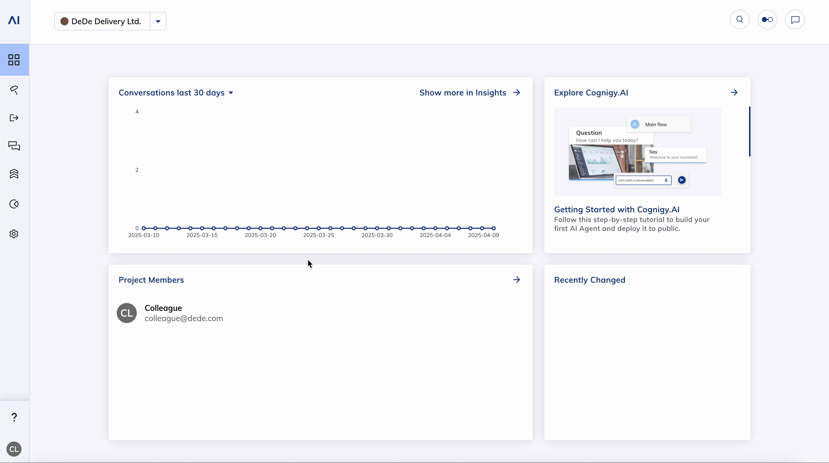
Task: Toggle the two-circle switch in header
Action: point(767,19)
